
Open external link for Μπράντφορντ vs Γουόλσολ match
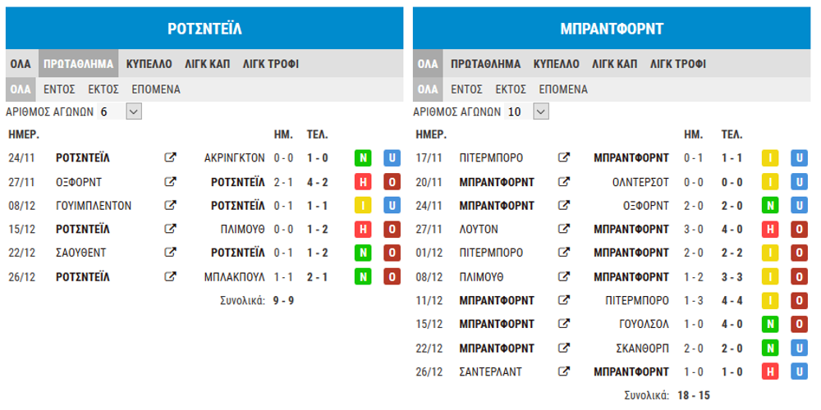[564, 324]
